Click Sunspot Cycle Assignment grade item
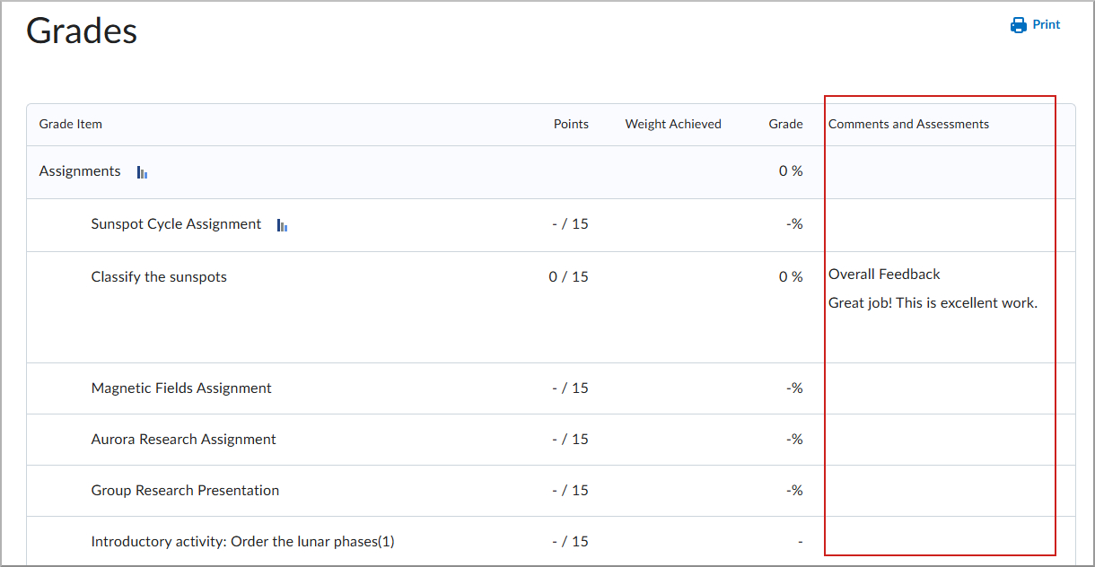Screen dimensions: 1095x567 (176, 224)
